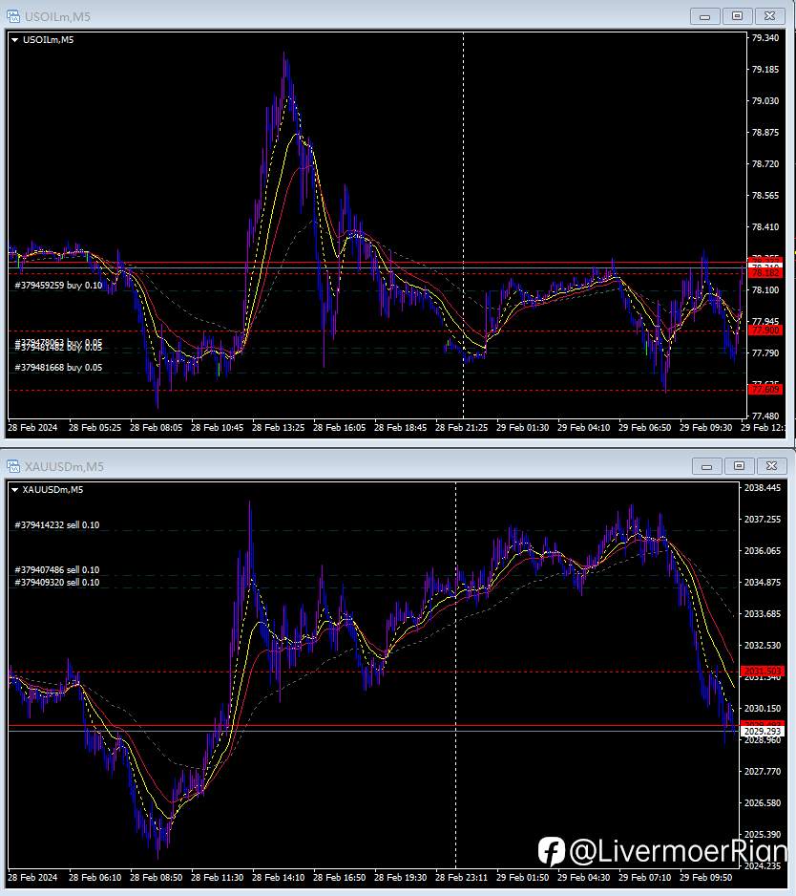Close the XAUUSDm,M5 chart window
796x896 pixels.
[771, 466]
